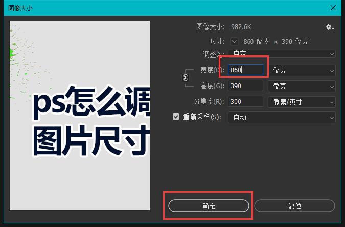Image resolution: width=345 pixels, height=227 pixels.
Task: Click the 高度(G): label
Action: [212, 86]
